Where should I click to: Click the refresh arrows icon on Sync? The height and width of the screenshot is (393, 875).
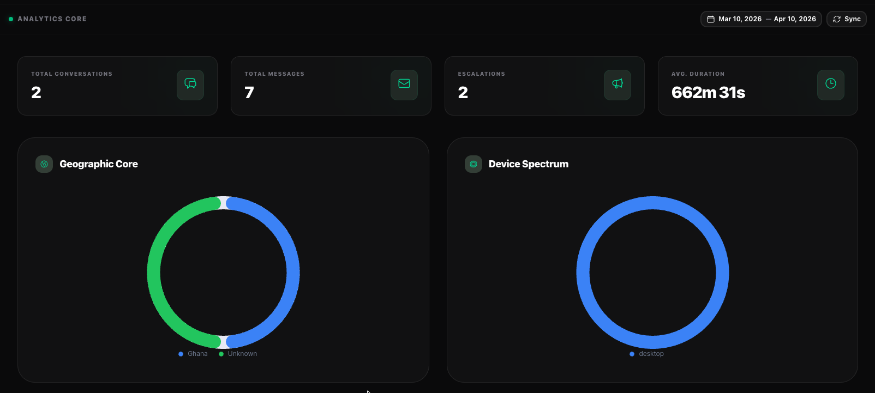(x=837, y=19)
